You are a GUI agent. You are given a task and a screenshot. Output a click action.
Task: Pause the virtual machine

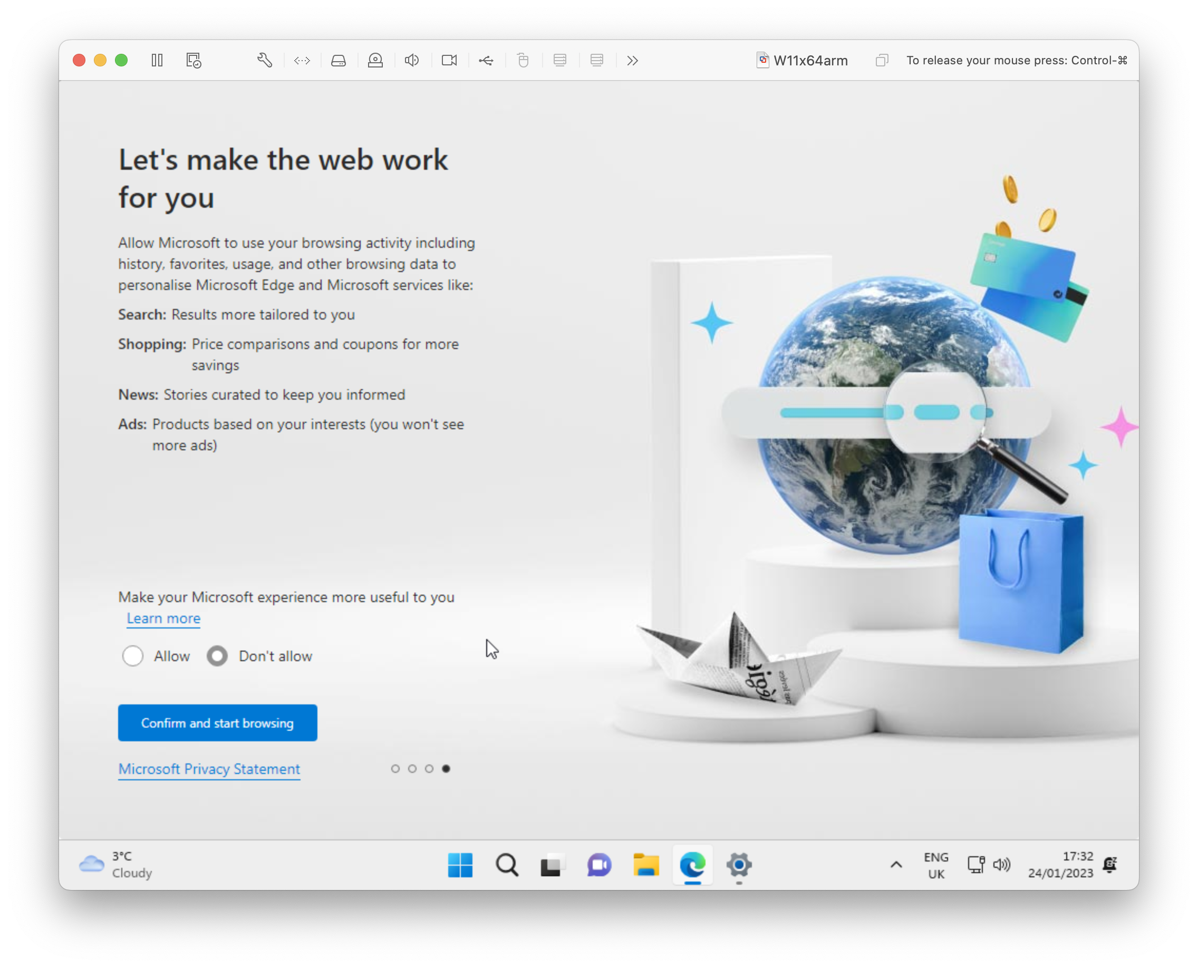pyautogui.click(x=157, y=60)
